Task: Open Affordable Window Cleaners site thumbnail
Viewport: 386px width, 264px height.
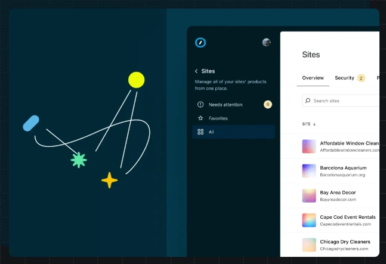Action: coord(309,146)
